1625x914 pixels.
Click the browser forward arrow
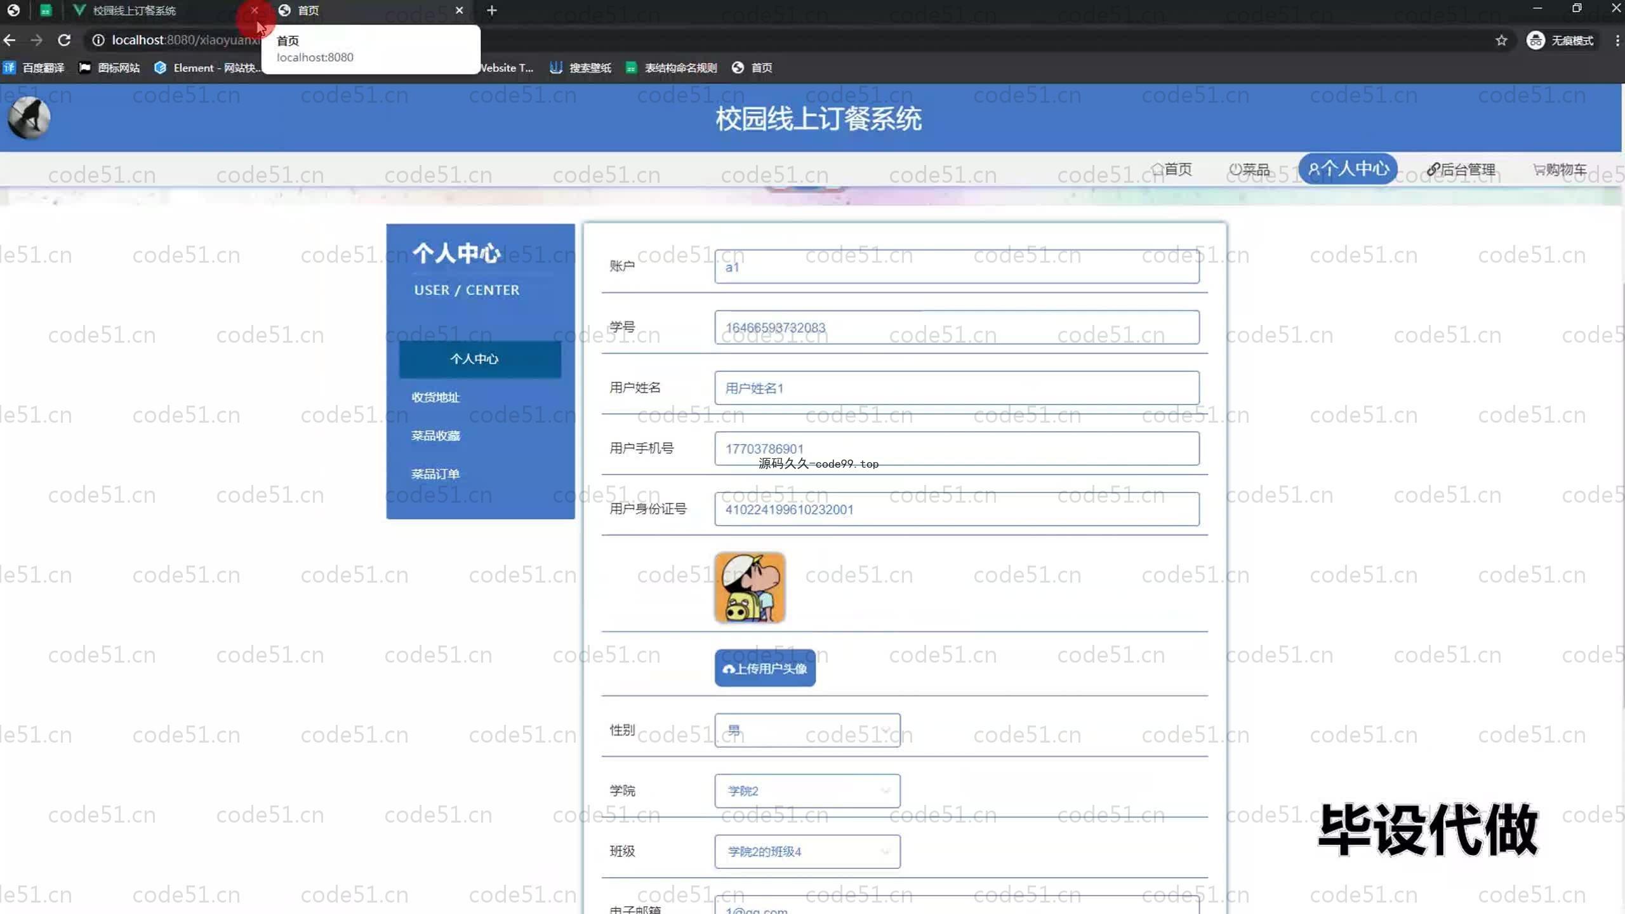coord(37,40)
